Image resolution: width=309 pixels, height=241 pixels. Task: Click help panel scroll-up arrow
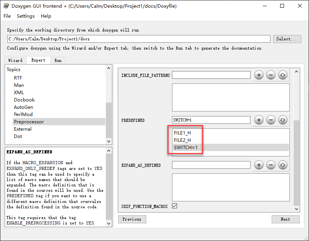coord(109,151)
